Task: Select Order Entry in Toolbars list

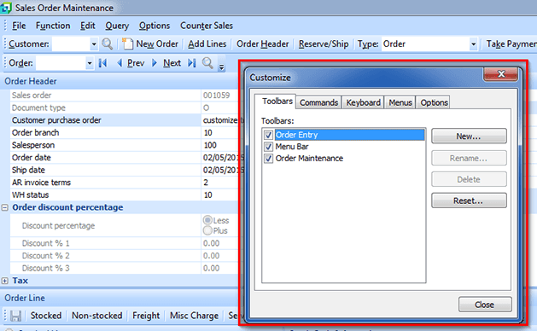Action: (x=349, y=135)
